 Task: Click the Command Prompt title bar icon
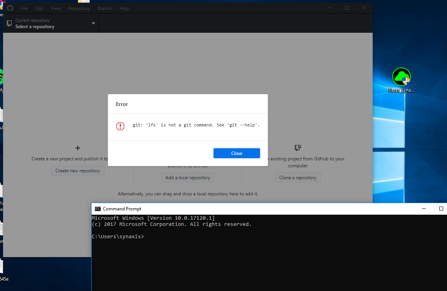[97, 209]
